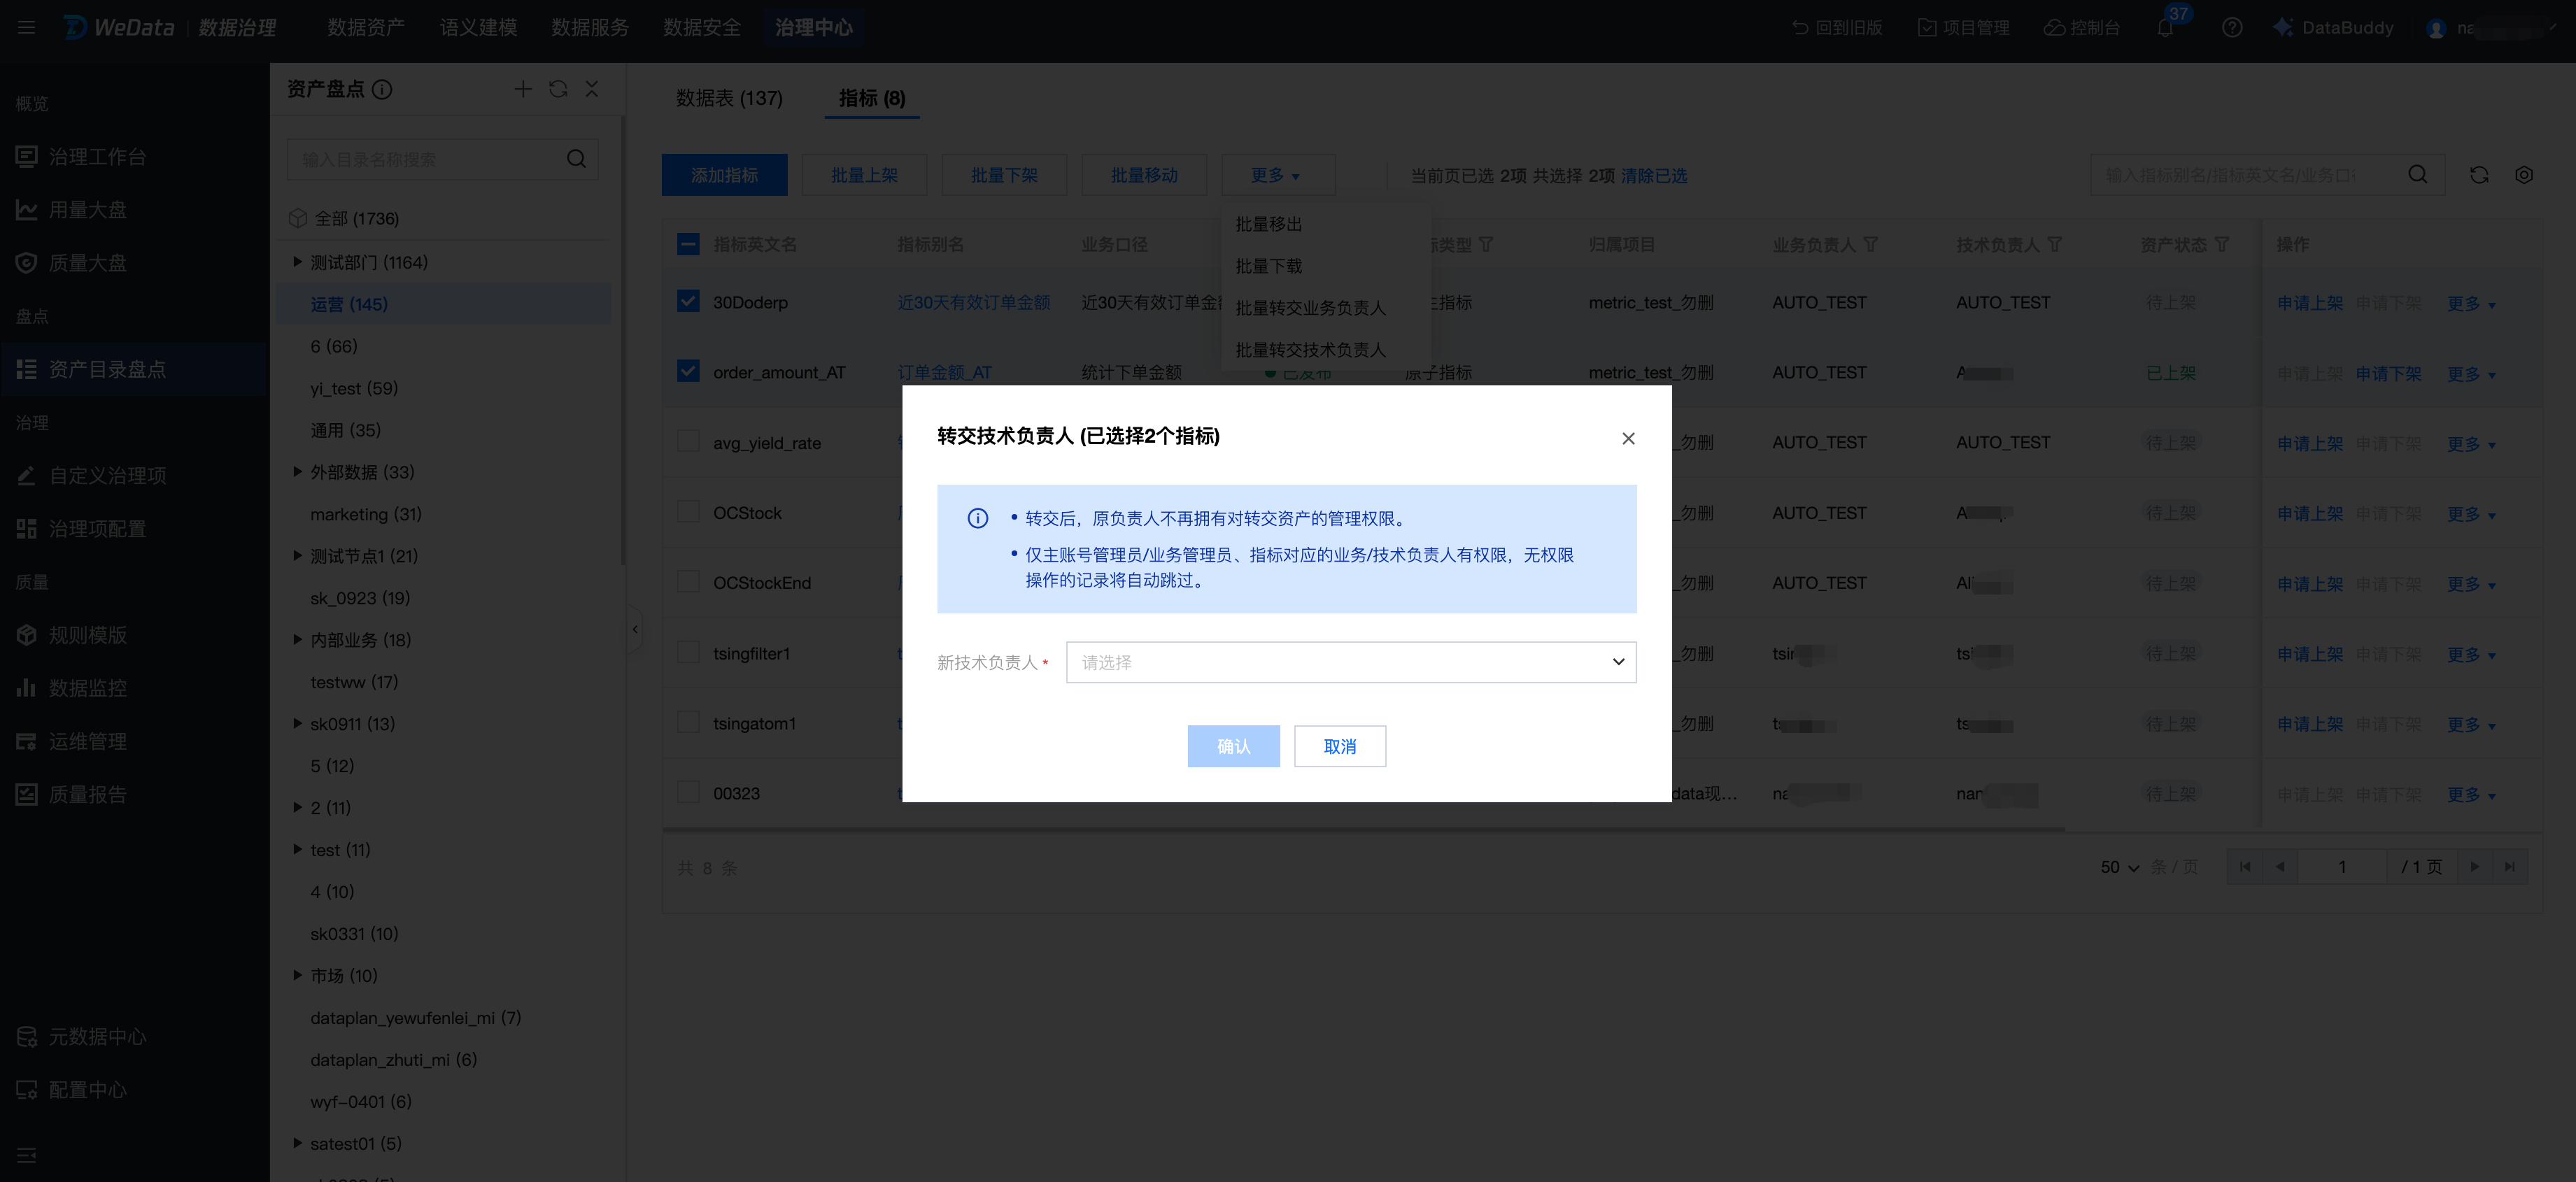Open the help question mark icon
Screen dimensions: 2576x1182
(x=2231, y=28)
